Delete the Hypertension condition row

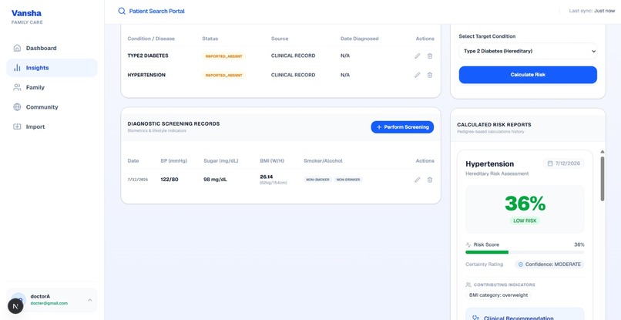tap(430, 75)
